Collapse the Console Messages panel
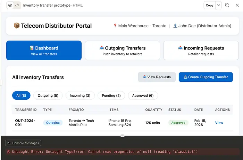243x160 pixels. [23, 143]
